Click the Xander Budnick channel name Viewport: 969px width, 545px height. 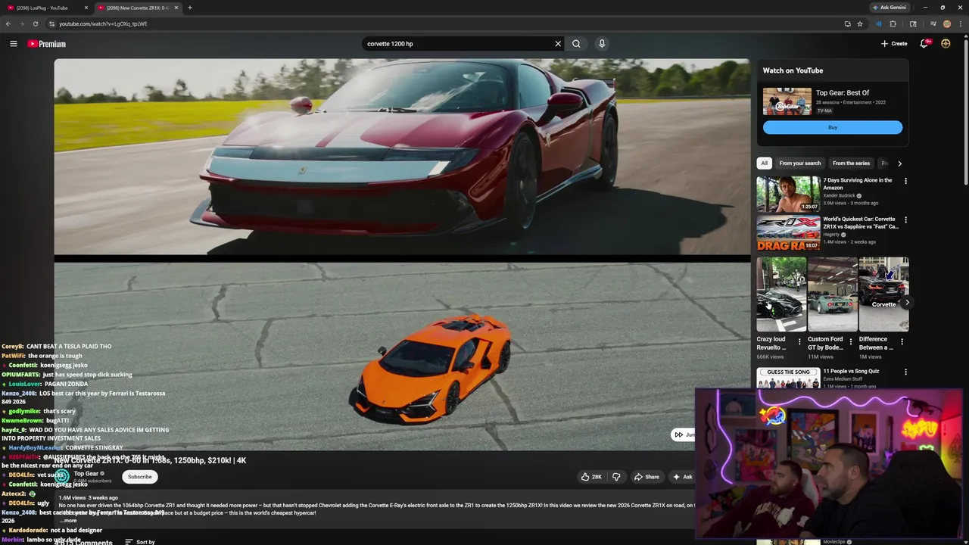(839, 195)
